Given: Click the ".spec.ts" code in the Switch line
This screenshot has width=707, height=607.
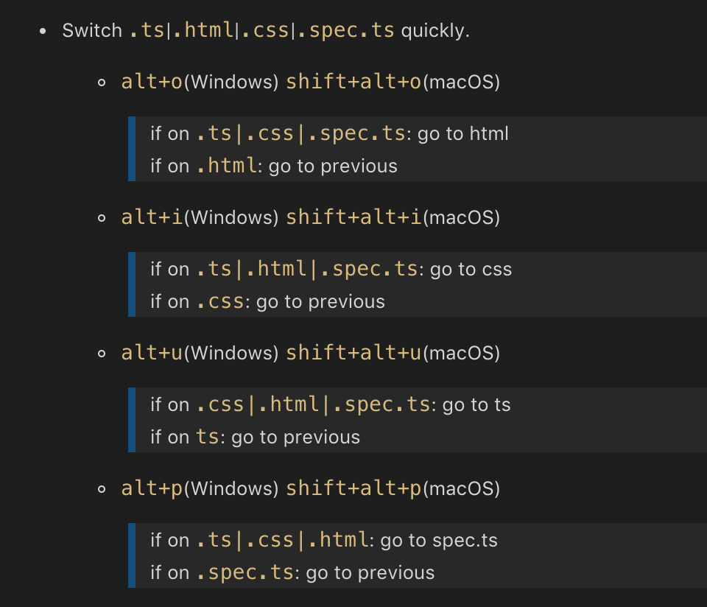Looking at the screenshot, I should 352,31.
